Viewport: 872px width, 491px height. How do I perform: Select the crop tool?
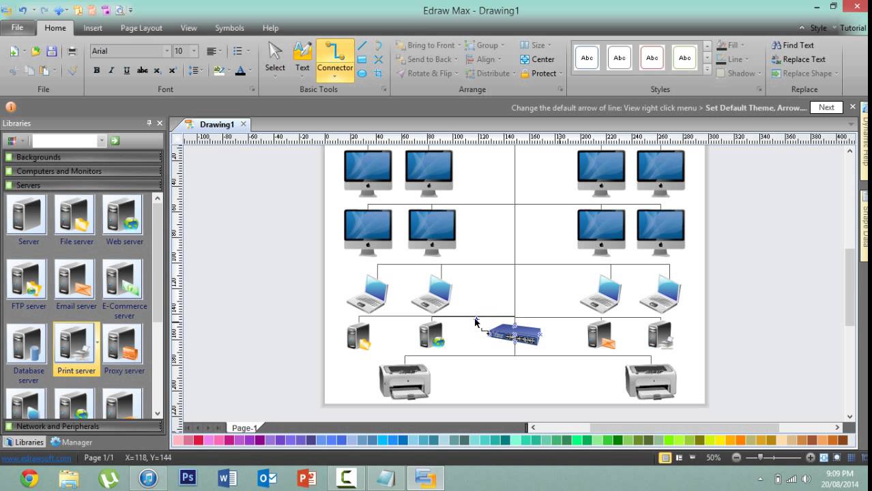click(379, 74)
